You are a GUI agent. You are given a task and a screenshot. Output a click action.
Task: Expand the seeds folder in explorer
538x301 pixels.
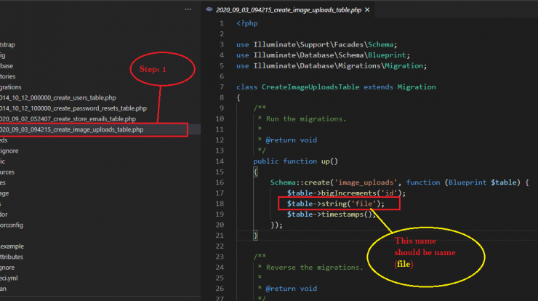click(x=4, y=140)
